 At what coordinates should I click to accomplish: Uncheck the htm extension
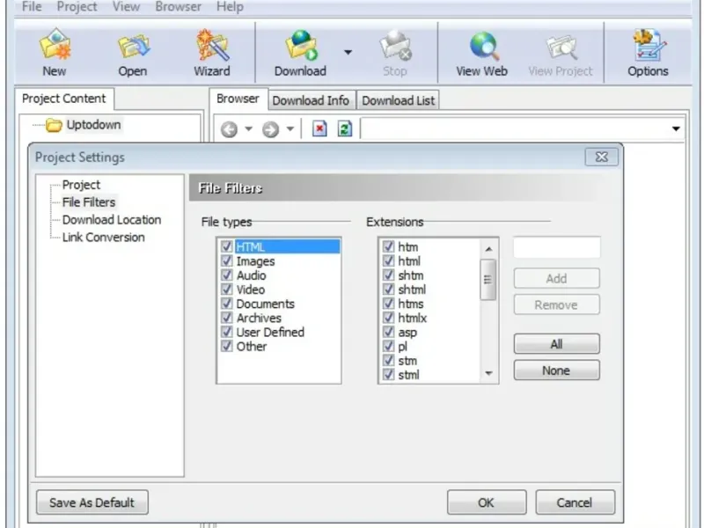(388, 246)
